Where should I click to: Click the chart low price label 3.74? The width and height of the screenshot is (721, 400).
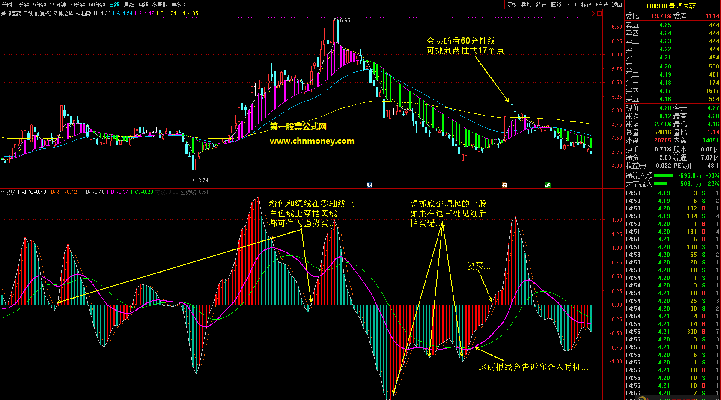pyautogui.click(x=203, y=180)
